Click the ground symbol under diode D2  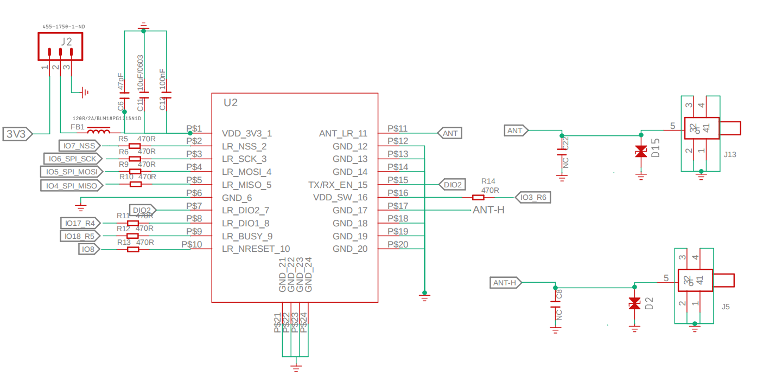pyautogui.click(x=634, y=329)
